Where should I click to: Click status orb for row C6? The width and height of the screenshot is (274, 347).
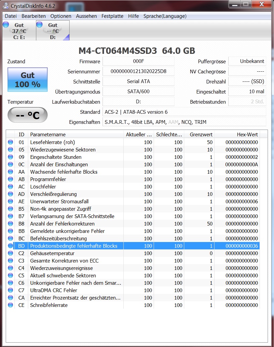coord(10,283)
